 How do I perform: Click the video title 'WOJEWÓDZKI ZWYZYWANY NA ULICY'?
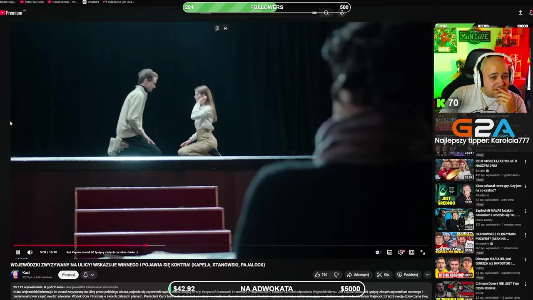[x=138, y=265]
